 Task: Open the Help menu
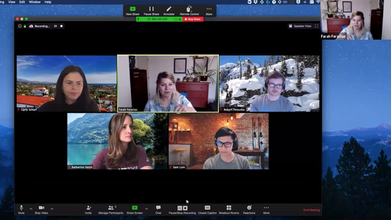(x=48, y=2)
